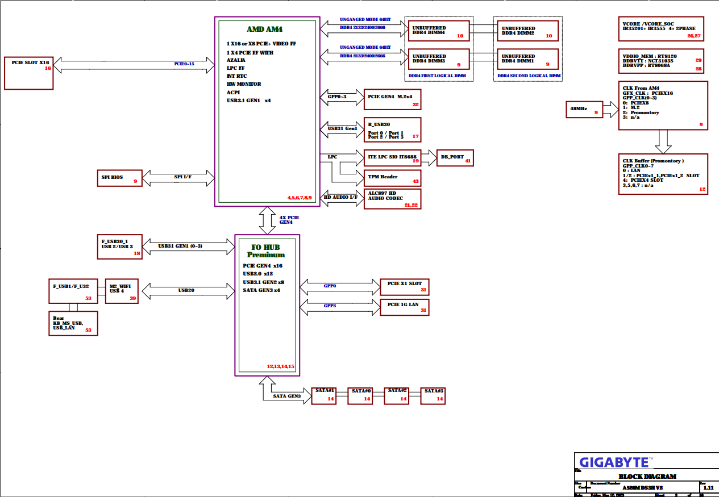Select the DB_PORT block

455,157
